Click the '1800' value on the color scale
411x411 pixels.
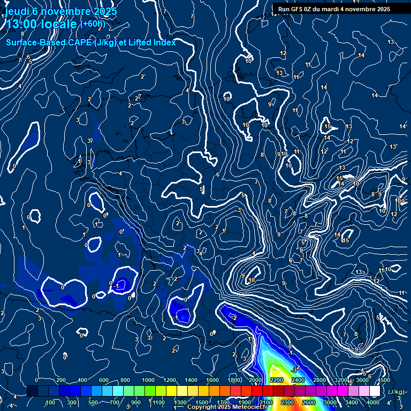(234, 380)
